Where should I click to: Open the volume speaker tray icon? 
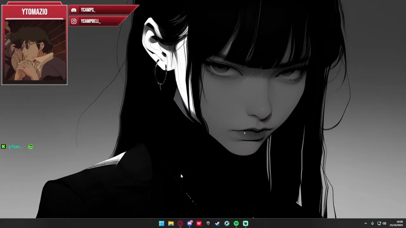click(x=384, y=224)
